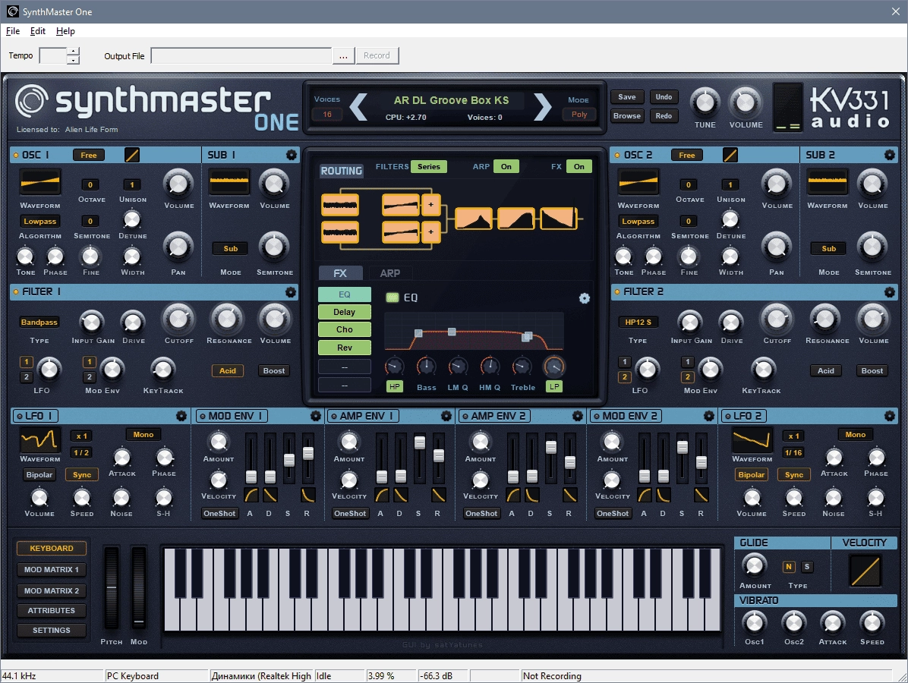The image size is (908, 683).
Task: Toggle EQ enable checkbox
Action: tap(393, 297)
